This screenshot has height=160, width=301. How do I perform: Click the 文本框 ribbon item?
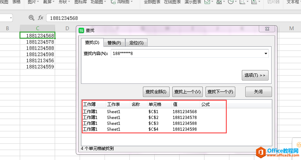tap(293, 2)
